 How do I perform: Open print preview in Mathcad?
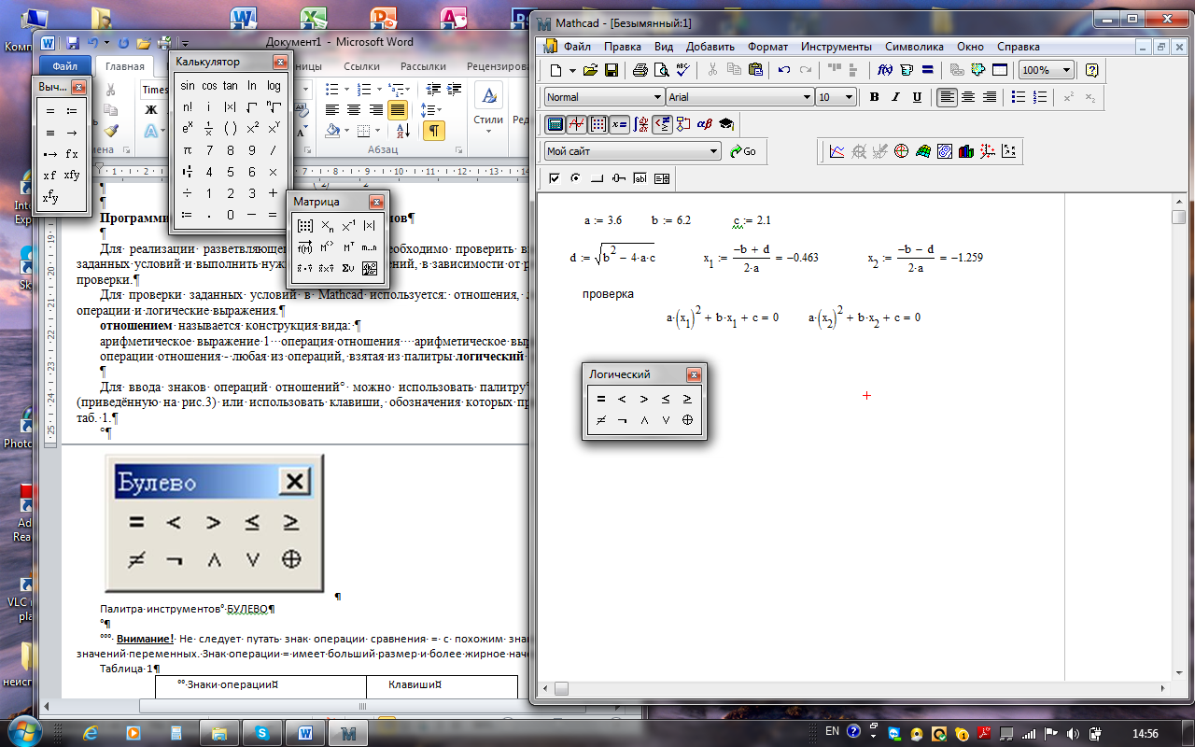pos(661,70)
